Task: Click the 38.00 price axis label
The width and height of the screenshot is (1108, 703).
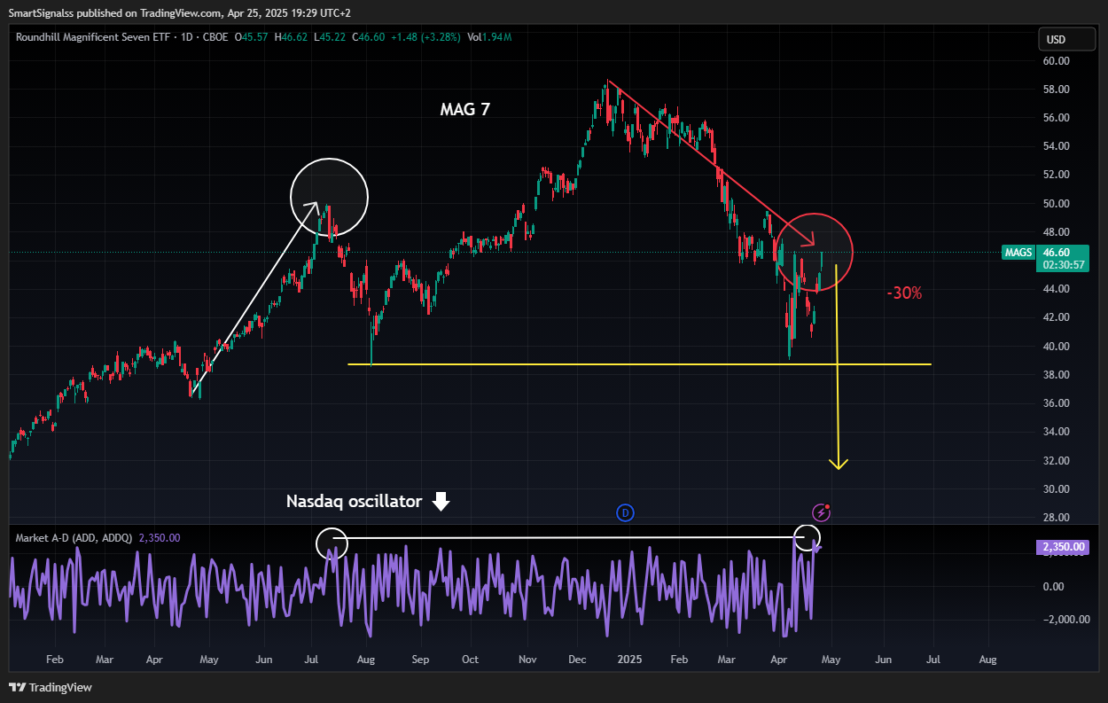Action: (x=1057, y=375)
